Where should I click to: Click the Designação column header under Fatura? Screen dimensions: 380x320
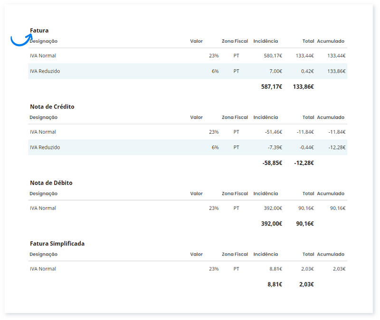coord(44,41)
